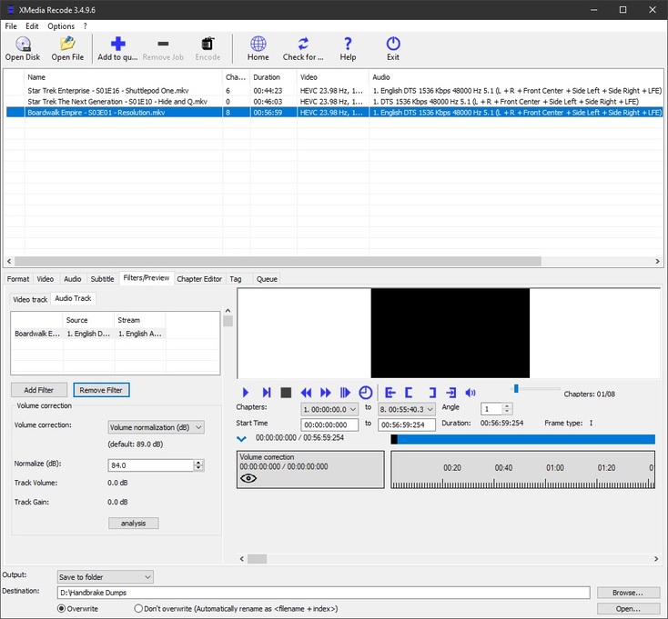Select Star Trek Enterprise S01E16 row
668x619 pixels.
334,91
